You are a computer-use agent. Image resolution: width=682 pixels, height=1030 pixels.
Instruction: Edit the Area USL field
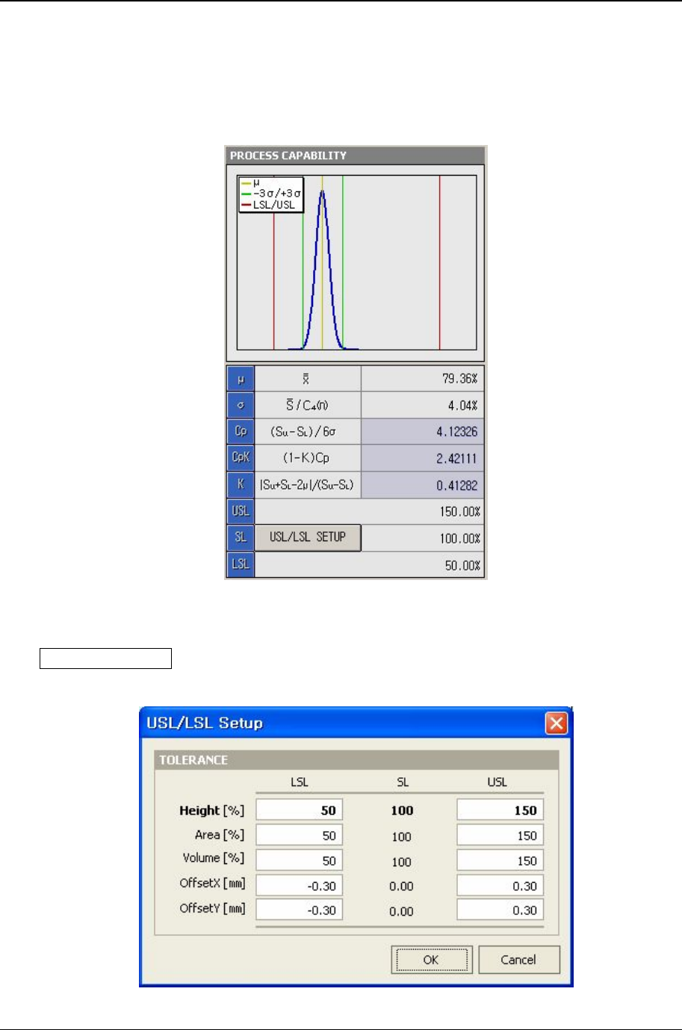(x=500, y=836)
